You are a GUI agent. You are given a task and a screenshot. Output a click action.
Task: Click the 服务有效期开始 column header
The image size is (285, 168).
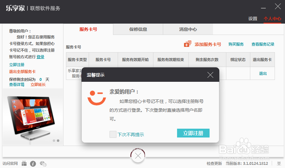pos(135,60)
